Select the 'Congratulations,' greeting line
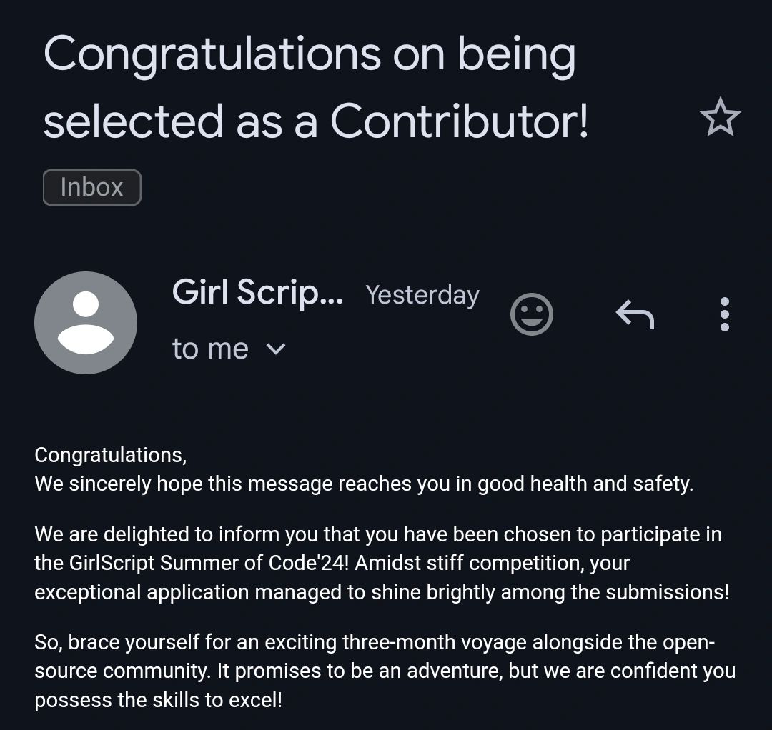The width and height of the screenshot is (772, 730). [111, 455]
